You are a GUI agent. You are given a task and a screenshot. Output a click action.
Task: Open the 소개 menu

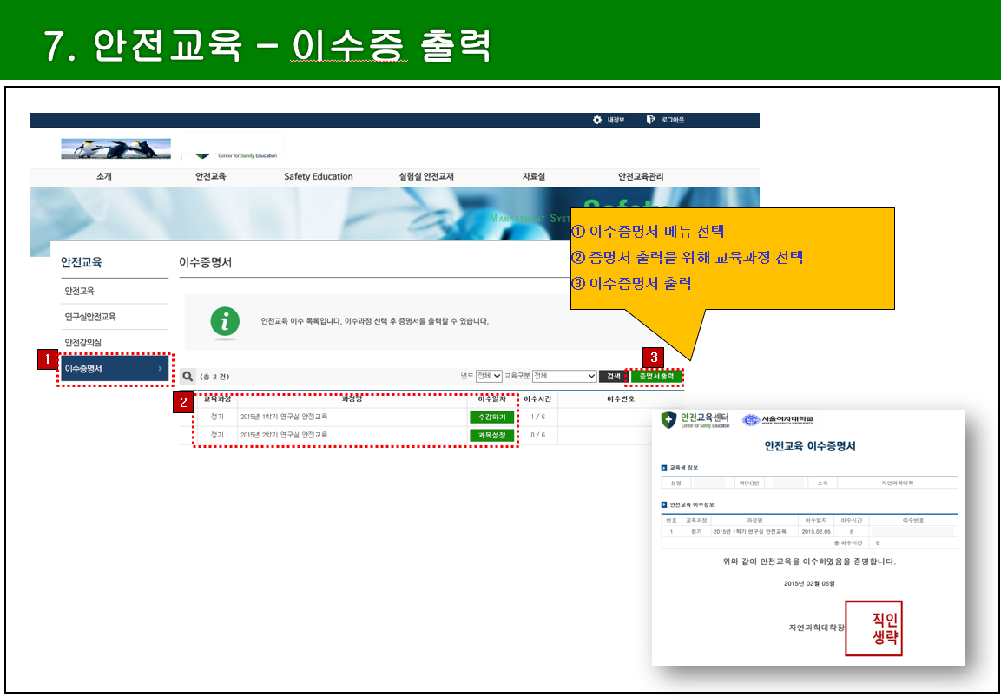point(104,177)
